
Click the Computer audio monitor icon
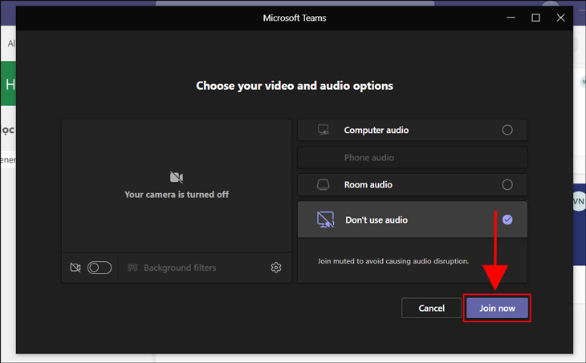point(323,130)
